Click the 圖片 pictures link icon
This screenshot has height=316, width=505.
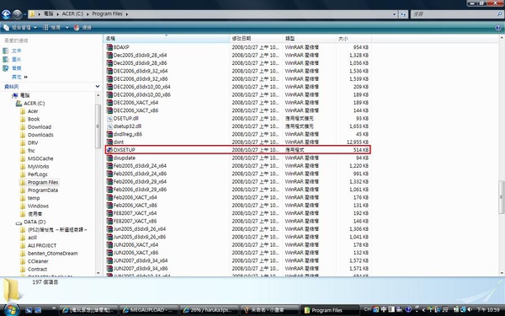[6, 60]
